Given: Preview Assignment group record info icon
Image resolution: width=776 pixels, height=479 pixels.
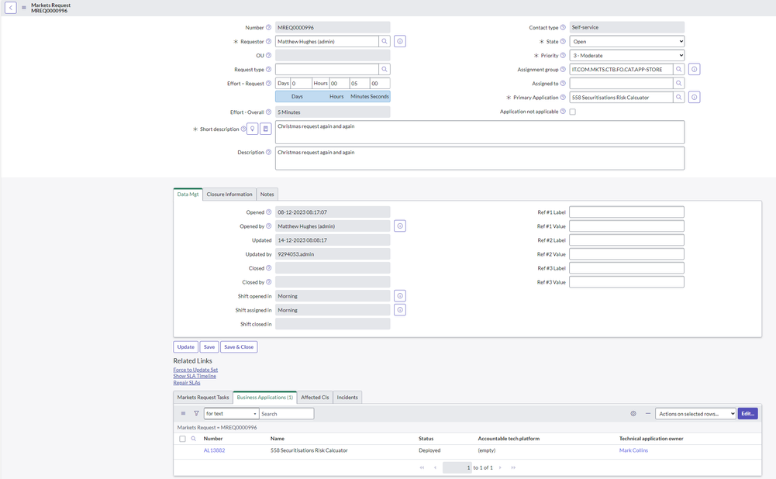Looking at the screenshot, I should (695, 69).
